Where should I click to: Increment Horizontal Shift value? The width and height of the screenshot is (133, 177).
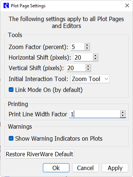(96, 56)
